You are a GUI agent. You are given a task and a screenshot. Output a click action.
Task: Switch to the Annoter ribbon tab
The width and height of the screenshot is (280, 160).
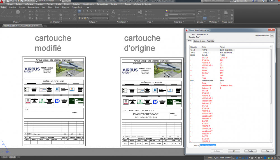(x=22, y=7)
